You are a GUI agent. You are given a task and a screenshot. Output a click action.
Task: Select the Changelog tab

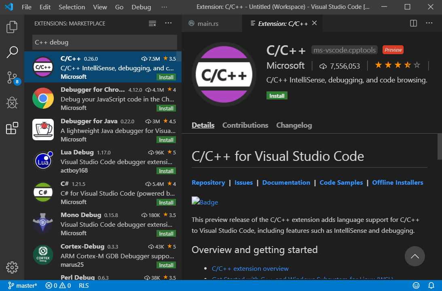[x=294, y=125]
